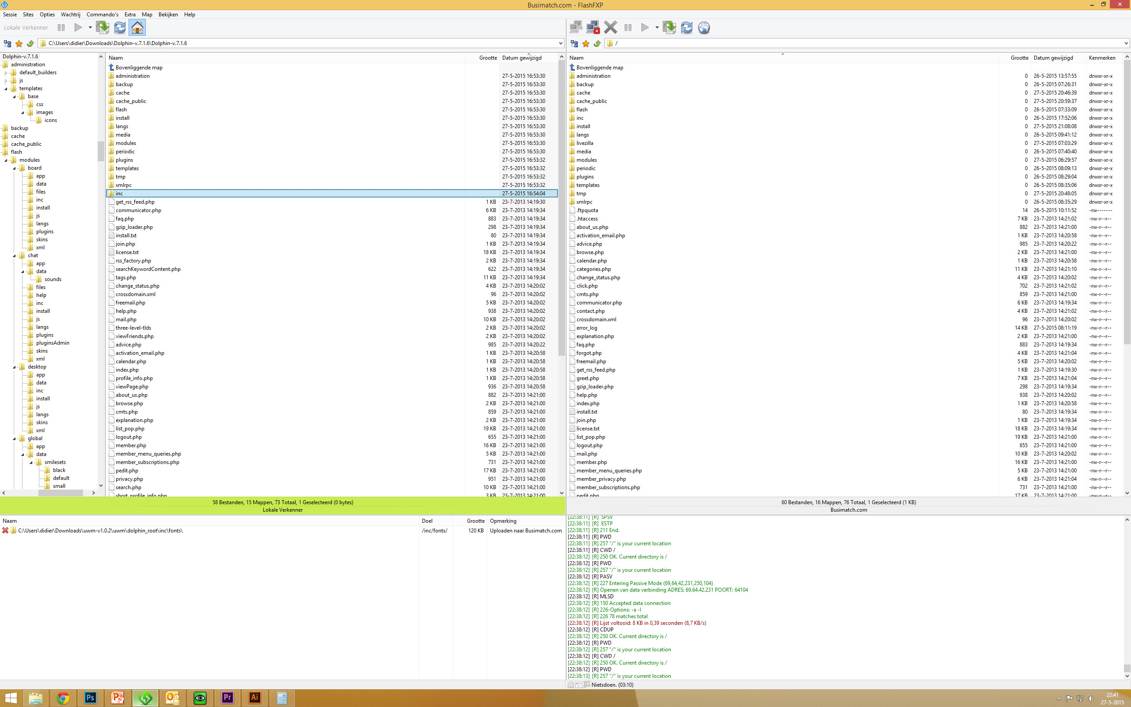Go up one folder in local pane
Image resolution: width=1131 pixels, height=707 pixels.
tap(30, 43)
